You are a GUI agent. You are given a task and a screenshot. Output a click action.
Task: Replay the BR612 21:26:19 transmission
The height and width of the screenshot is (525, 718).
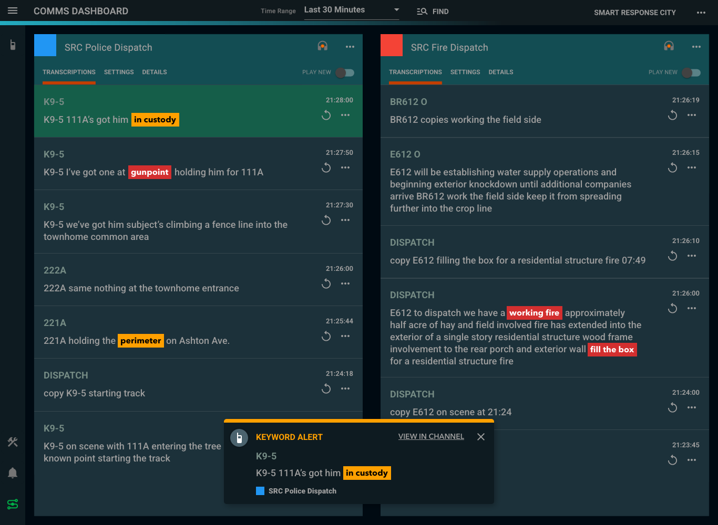pos(673,115)
